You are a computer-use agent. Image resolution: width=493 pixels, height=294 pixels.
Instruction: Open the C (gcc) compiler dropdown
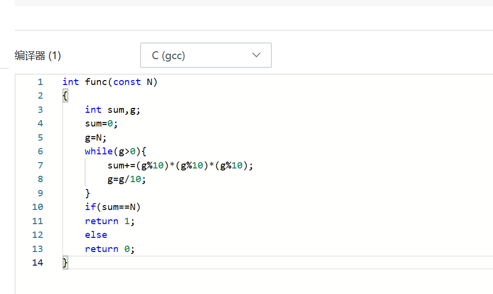coord(205,56)
